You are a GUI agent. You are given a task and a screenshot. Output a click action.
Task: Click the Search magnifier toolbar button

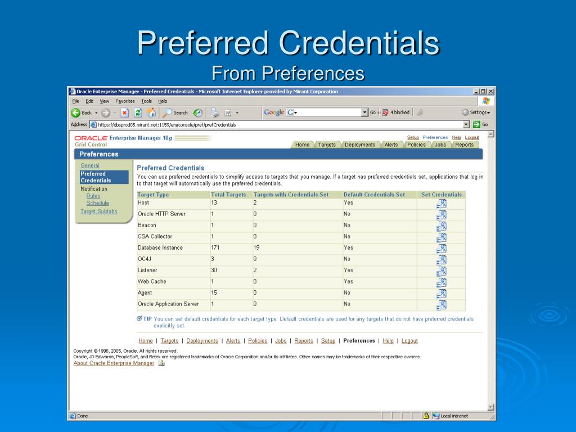point(175,112)
